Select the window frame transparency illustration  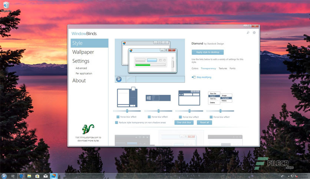point(127,97)
